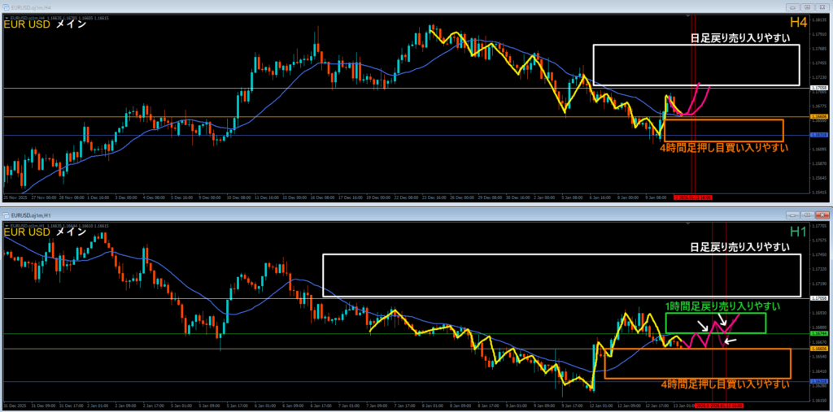833x412 pixels.
Task: Select the '日足戻り売り入りやすい' label in the H1 chart
Action: click(x=739, y=247)
